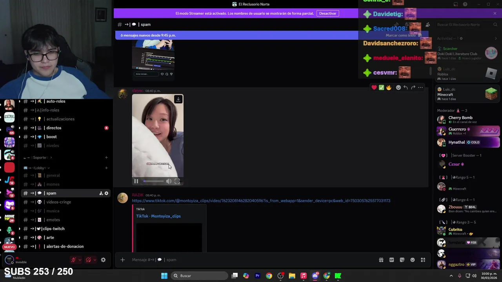
Task: Dismiss the streamer mode banner
Action: [495, 13]
